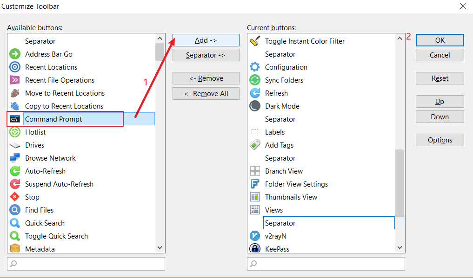Screen dimensions: 473x278
Task: Click the Toggle Instant Color Filter icon
Action: tap(255, 41)
